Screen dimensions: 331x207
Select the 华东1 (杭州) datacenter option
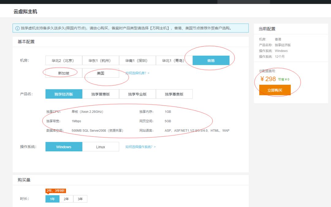coord(101,61)
